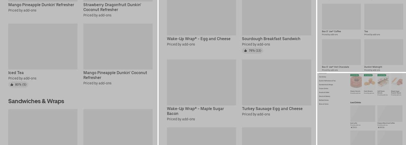
Task: Open Snacks & Sides sidebar category
Action: (324, 93)
